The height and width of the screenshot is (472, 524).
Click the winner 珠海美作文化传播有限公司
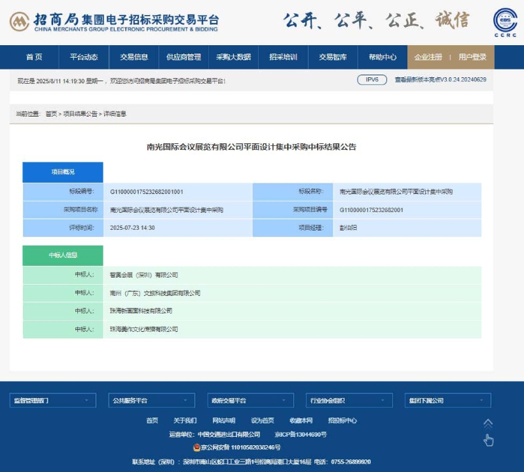(x=143, y=329)
